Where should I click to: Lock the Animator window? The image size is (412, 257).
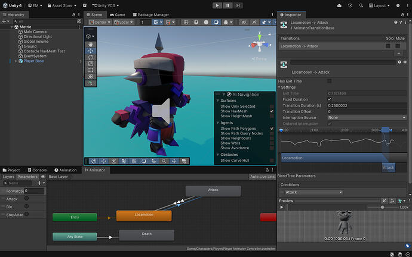267,170
